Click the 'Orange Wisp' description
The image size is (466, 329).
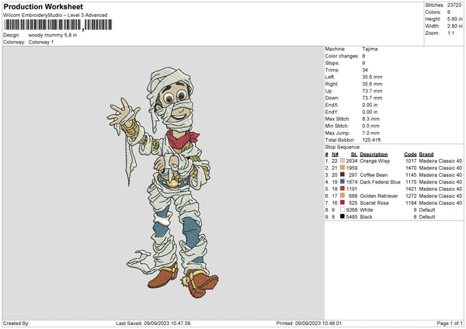point(374,161)
